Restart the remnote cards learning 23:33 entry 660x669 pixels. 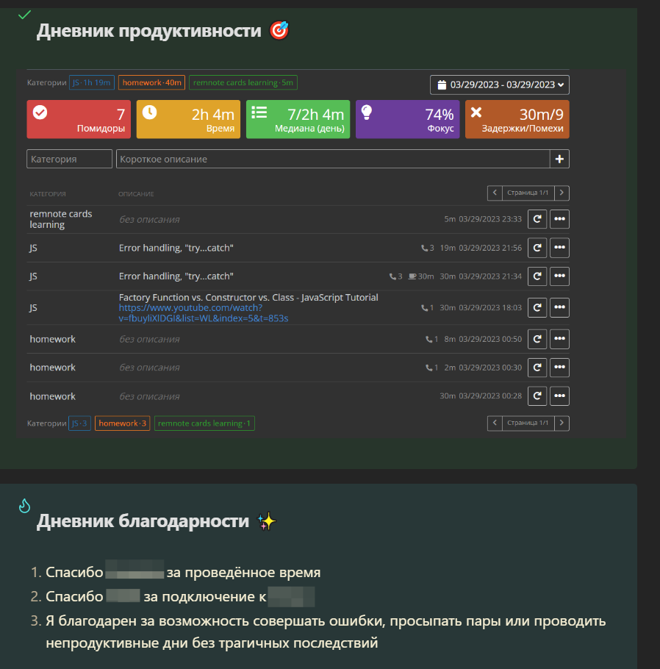(537, 219)
